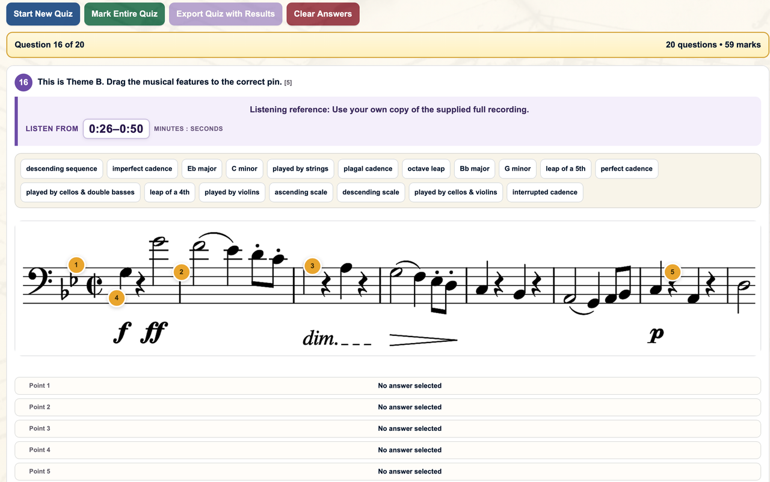The width and height of the screenshot is (770, 482).
Task: Select the 'imperfect cadence' chip
Action: 142,169
